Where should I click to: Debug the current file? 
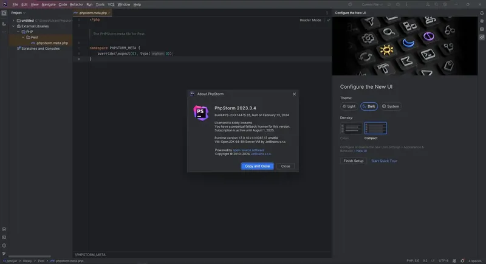398,4
